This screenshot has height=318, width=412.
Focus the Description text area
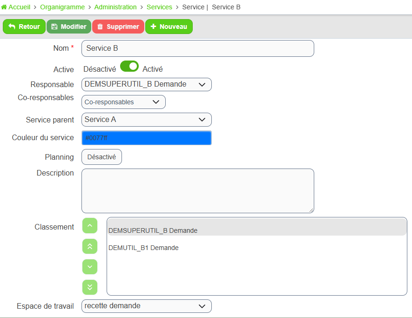point(198,191)
